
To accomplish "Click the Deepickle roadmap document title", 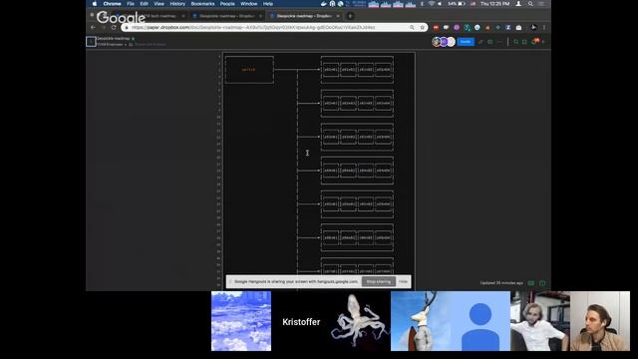I will coord(113,38).
